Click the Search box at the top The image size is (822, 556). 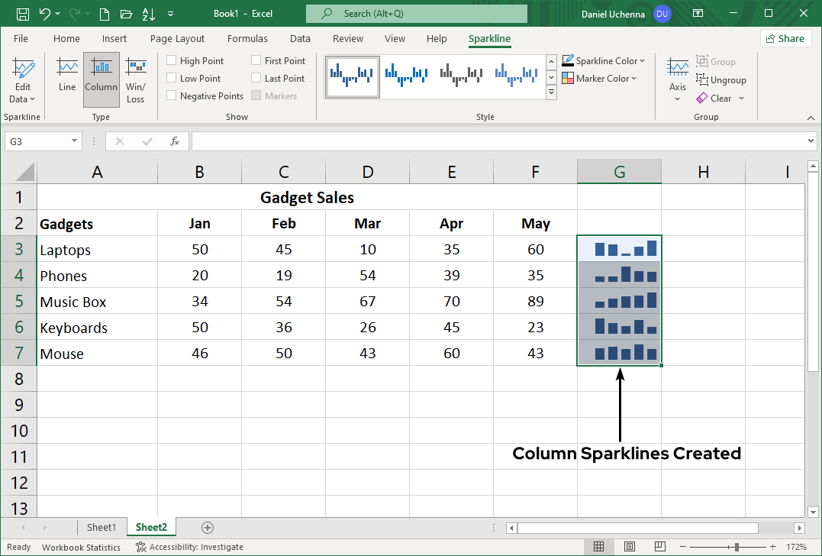click(x=416, y=13)
